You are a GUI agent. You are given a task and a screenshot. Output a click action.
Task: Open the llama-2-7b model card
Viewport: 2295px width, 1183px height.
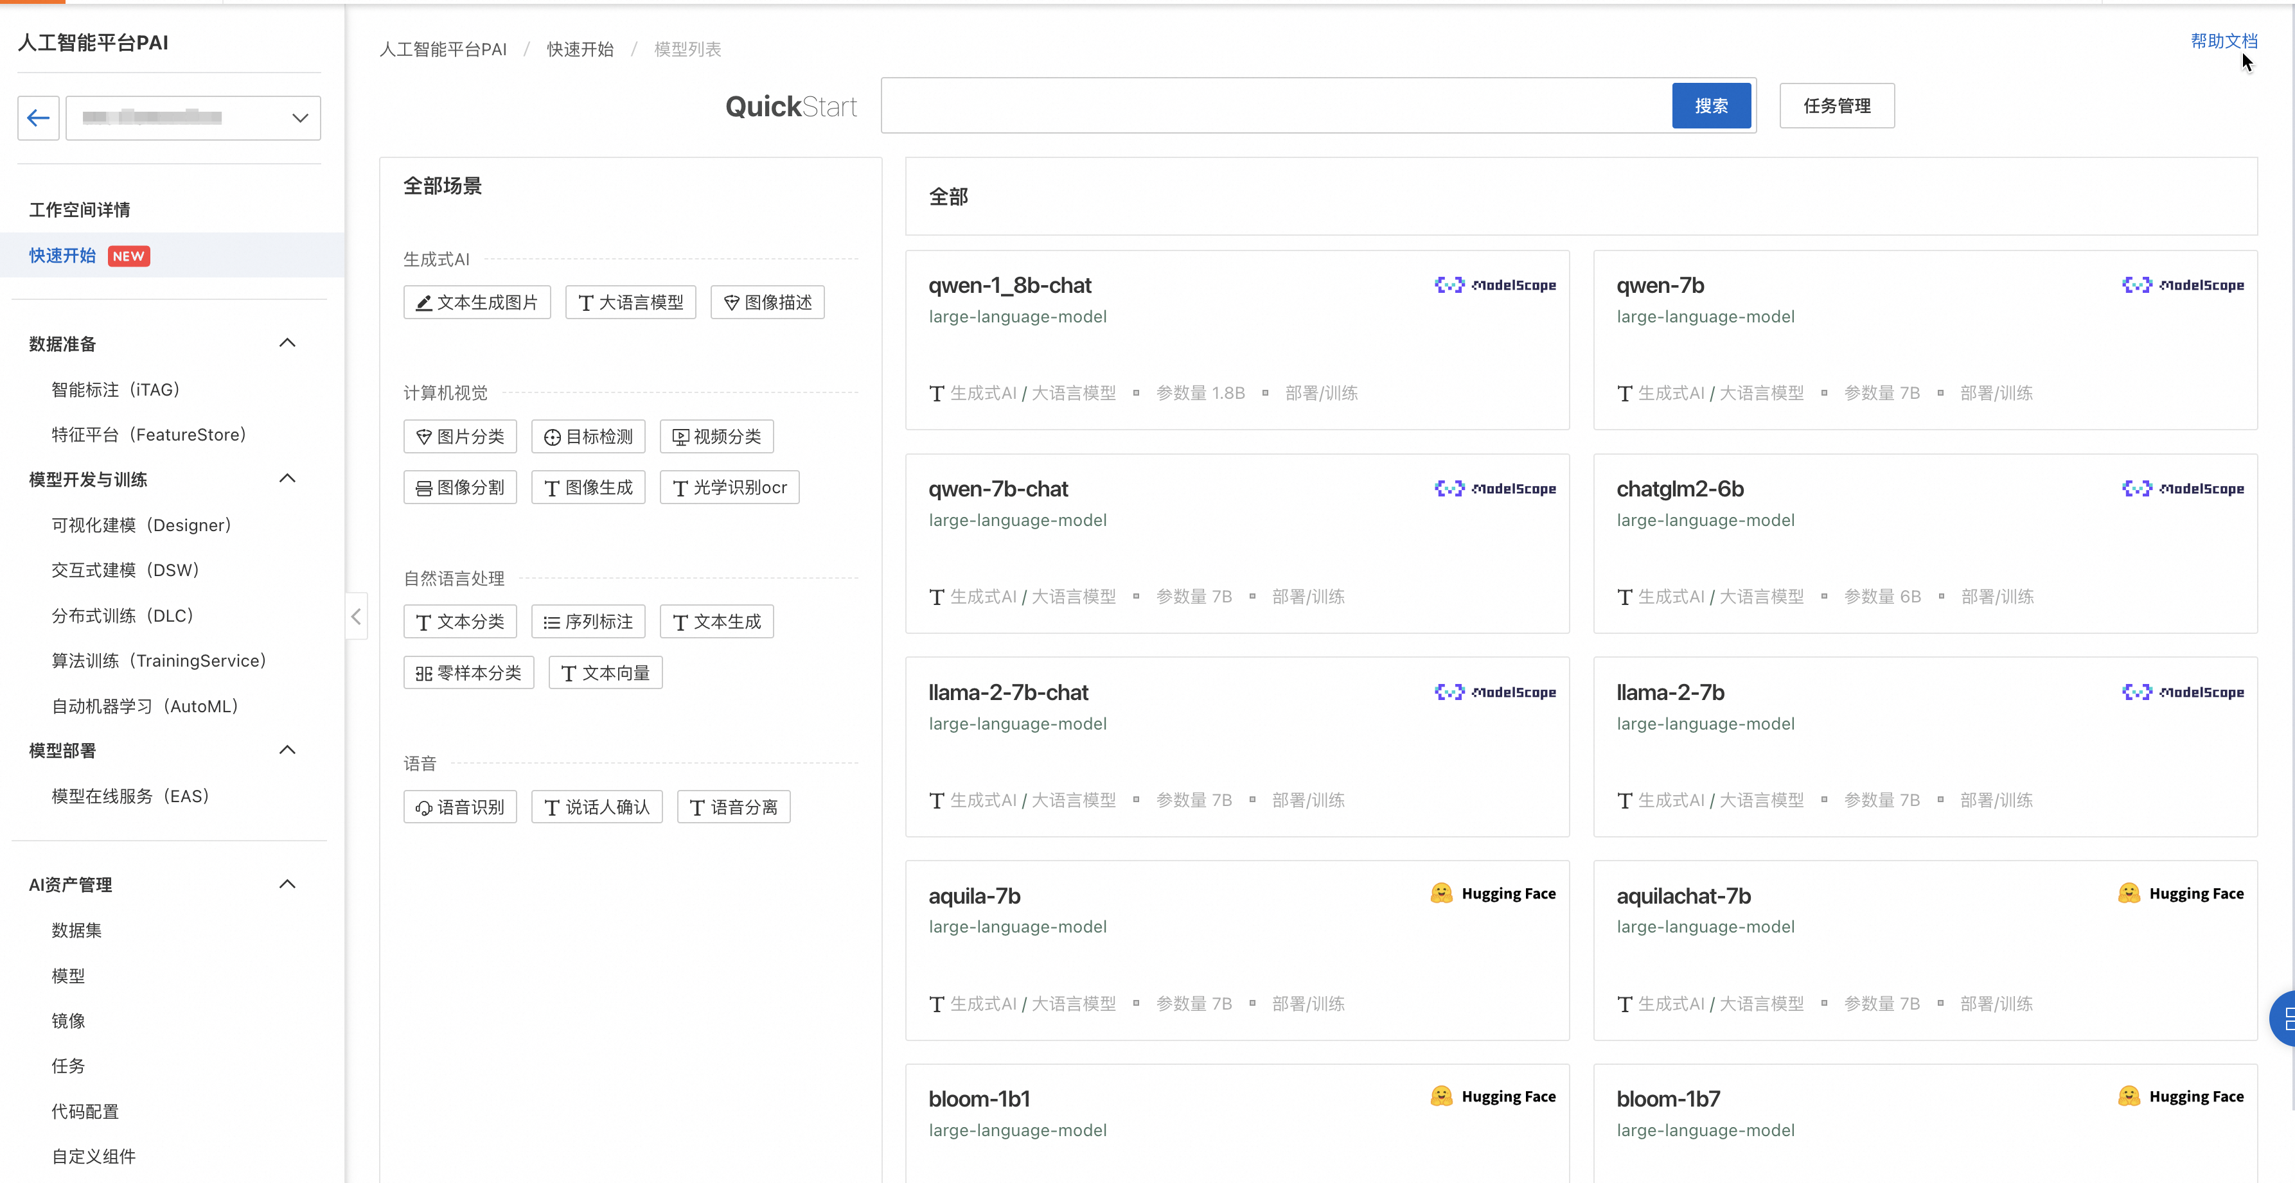[x=1926, y=748]
